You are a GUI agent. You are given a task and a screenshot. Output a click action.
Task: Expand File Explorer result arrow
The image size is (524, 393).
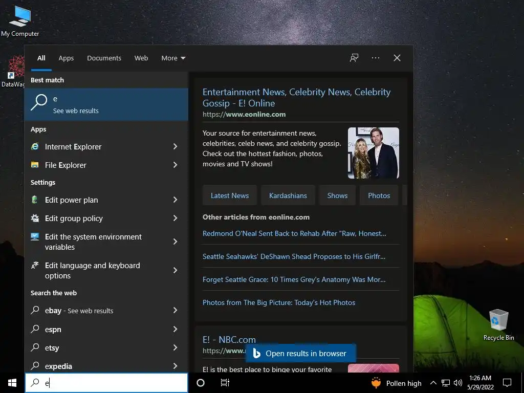click(x=175, y=165)
